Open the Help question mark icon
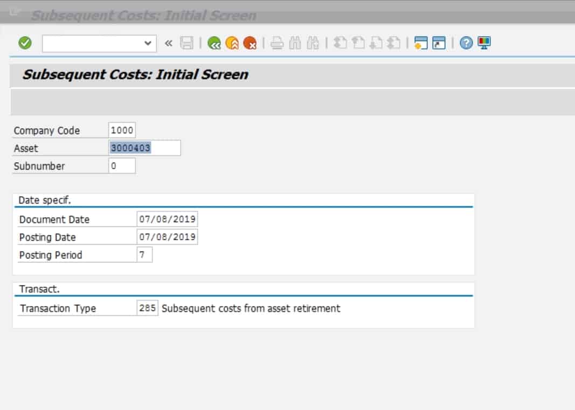The image size is (575, 410). (466, 43)
